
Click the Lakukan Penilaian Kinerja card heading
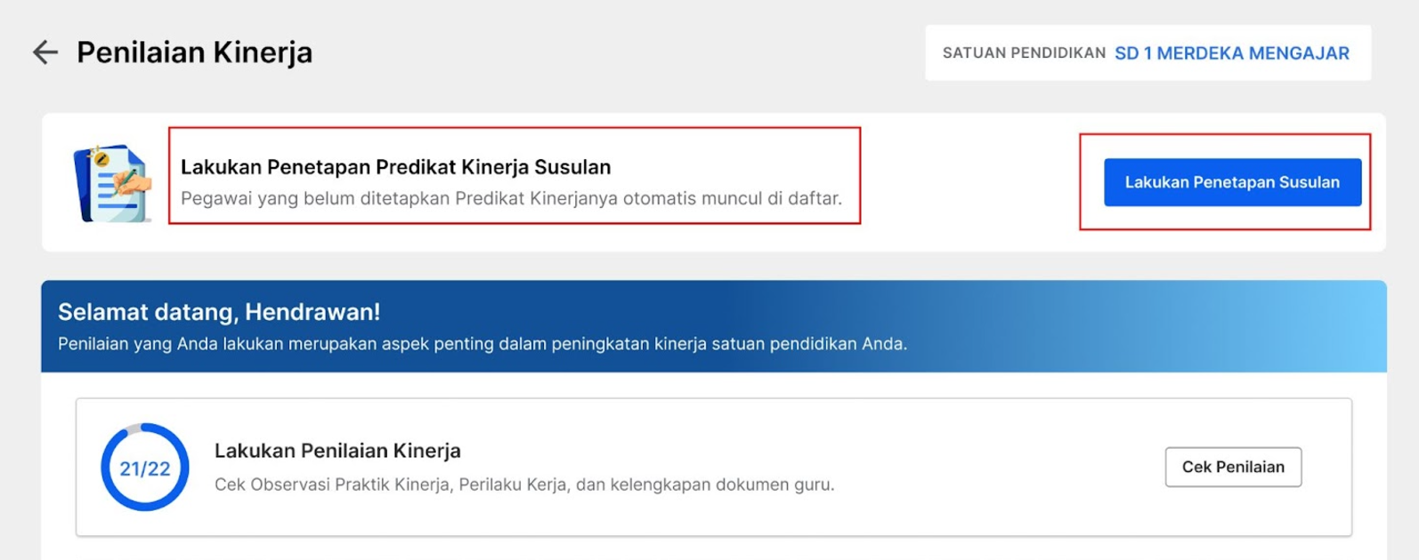[x=337, y=451]
